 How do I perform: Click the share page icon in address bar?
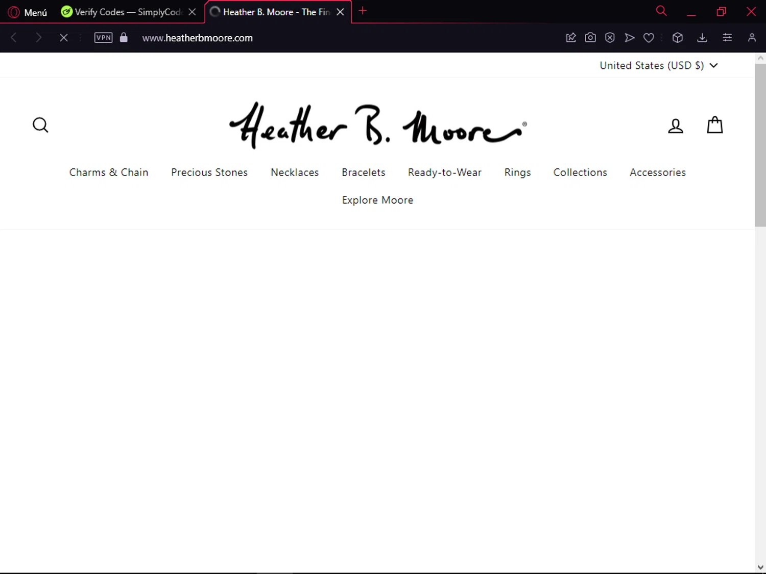click(x=571, y=37)
